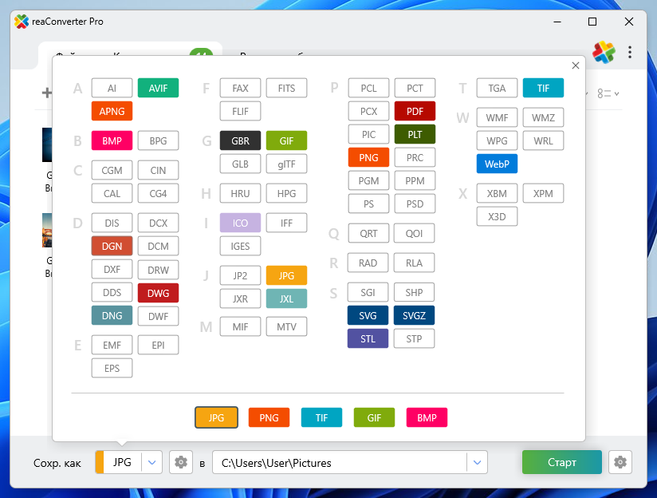Start the conversion with Старт button

point(561,462)
